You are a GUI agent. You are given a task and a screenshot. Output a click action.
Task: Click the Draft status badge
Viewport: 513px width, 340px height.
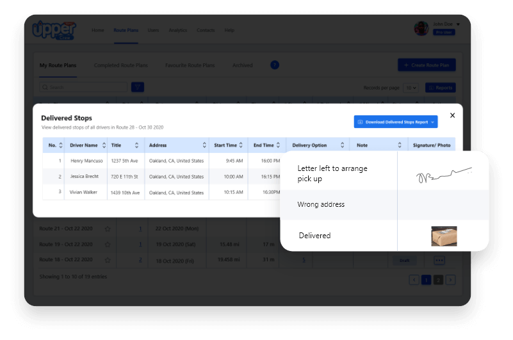click(404, 261)
